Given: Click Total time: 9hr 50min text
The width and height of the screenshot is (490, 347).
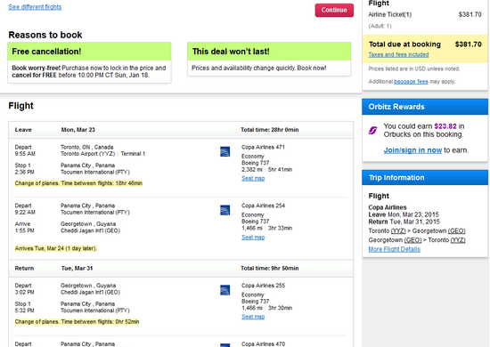Looking at the screenshot, I should tap(269, 269).
